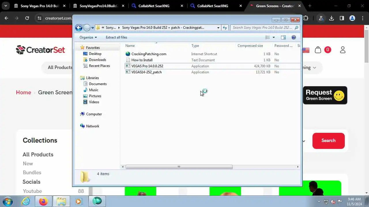Click the red Search button
The image size is (369, 207).
pos(328,141)
